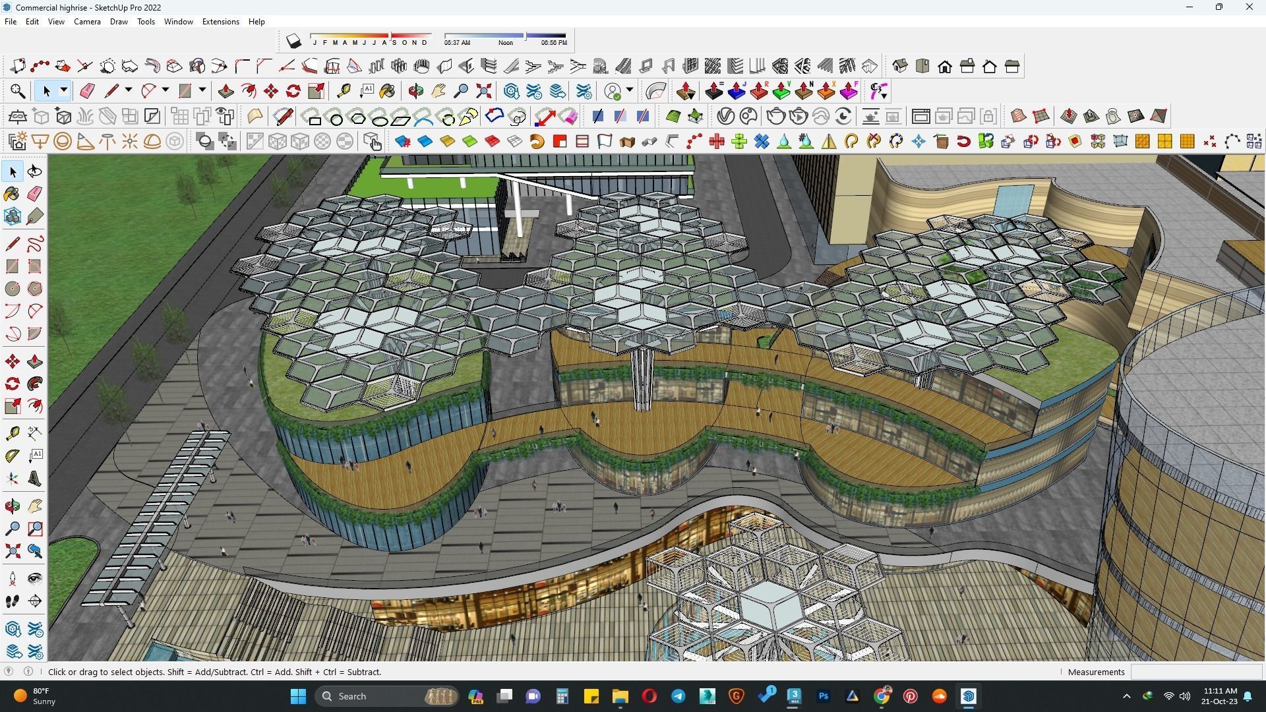Choose the Move tool in top toolbar

[x=270, y=91]
